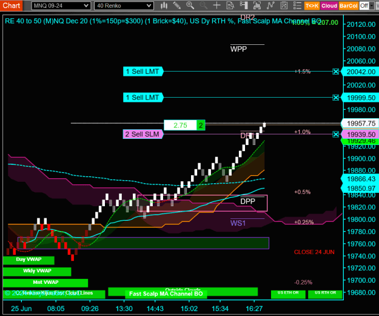Click the +0.5% level label
Viewport: 379px width, 316px height.
(x=303, y=192)
